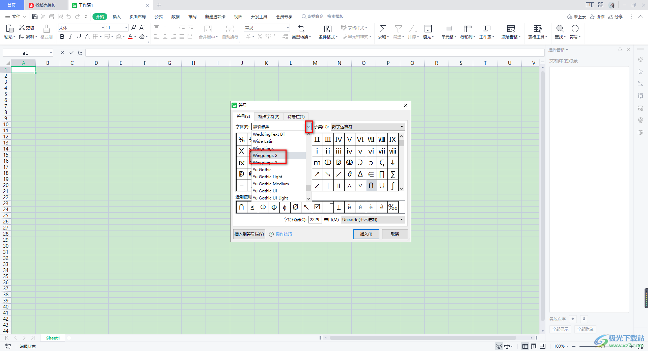The image size is (648, 351).
Task: Switch to Special Characters (特殊字符) tab
Action: pos(269,116)
